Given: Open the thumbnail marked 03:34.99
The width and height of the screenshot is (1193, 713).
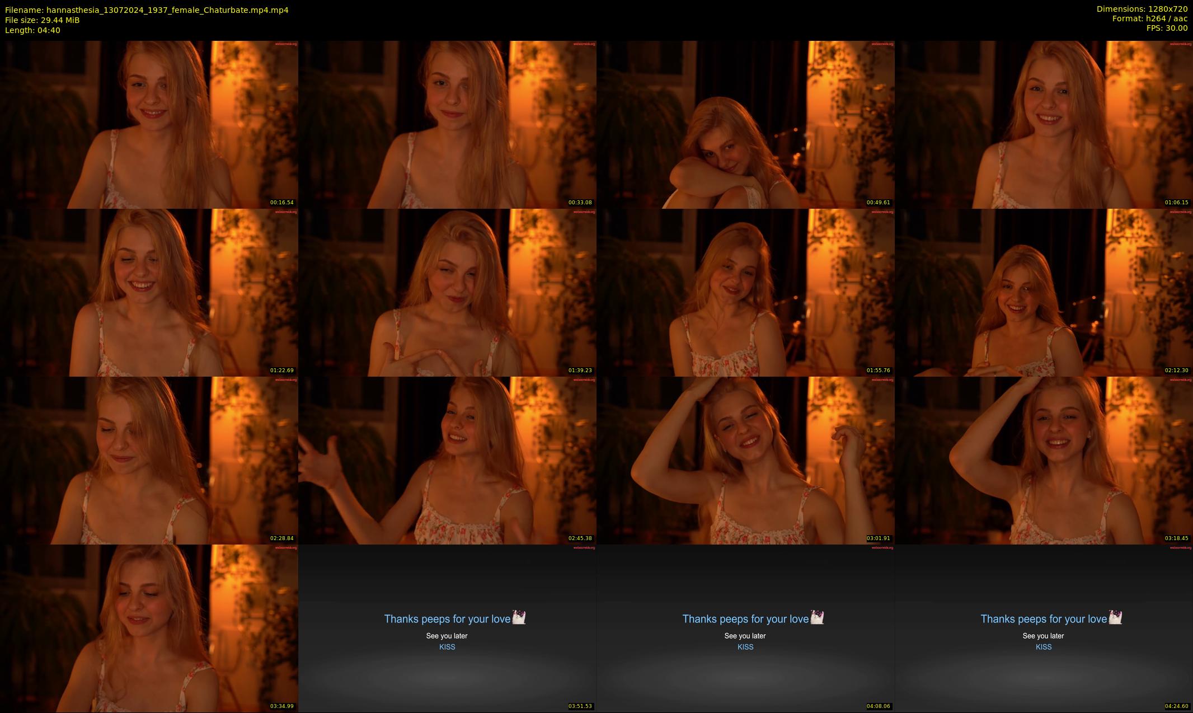Looking at the screenshot, I should [x=149, y=628].
